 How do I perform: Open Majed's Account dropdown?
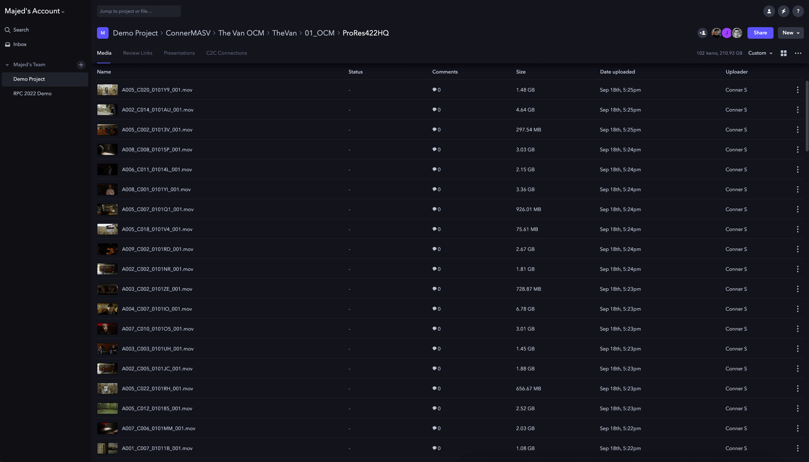tap(34, 11)
